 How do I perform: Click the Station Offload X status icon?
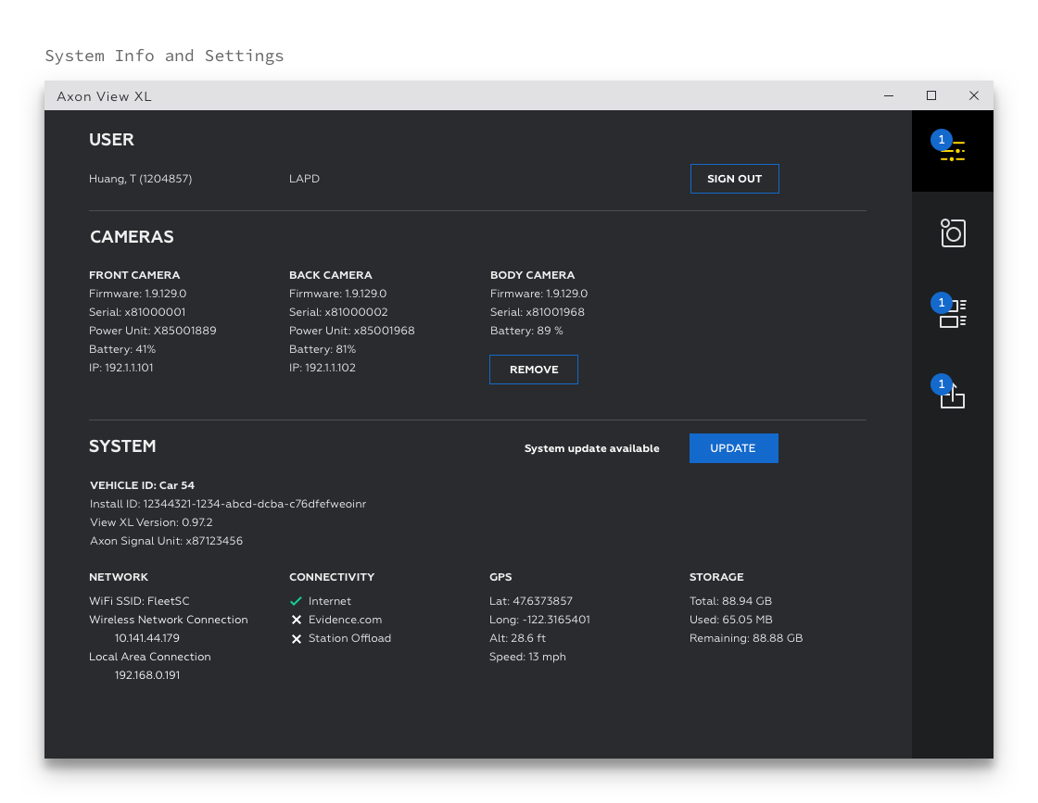[x=296, y=638]
